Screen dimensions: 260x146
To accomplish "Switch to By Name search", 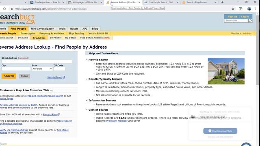I will pos(23,38).
